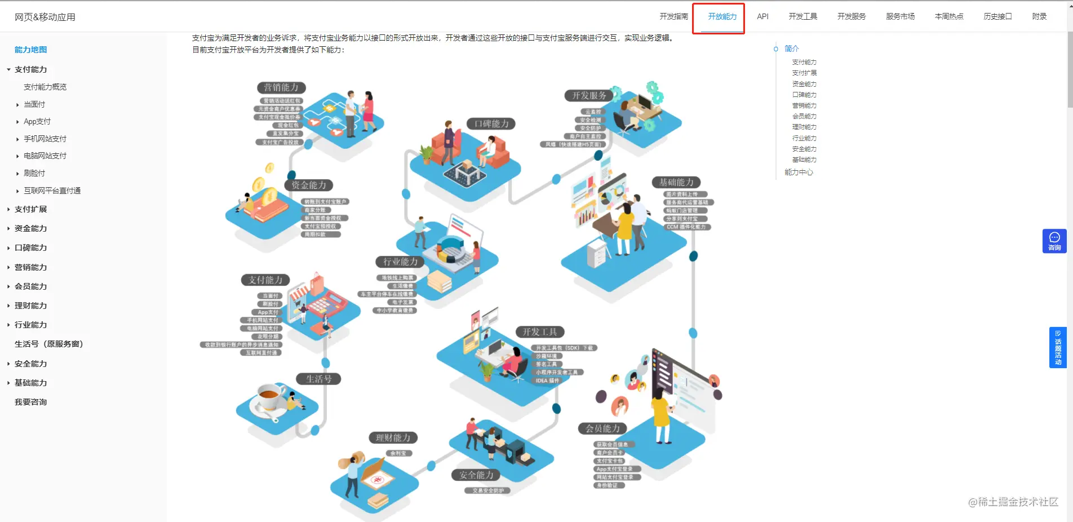
Task: Open the 附录 tab
Action: tap(1039, 16)
